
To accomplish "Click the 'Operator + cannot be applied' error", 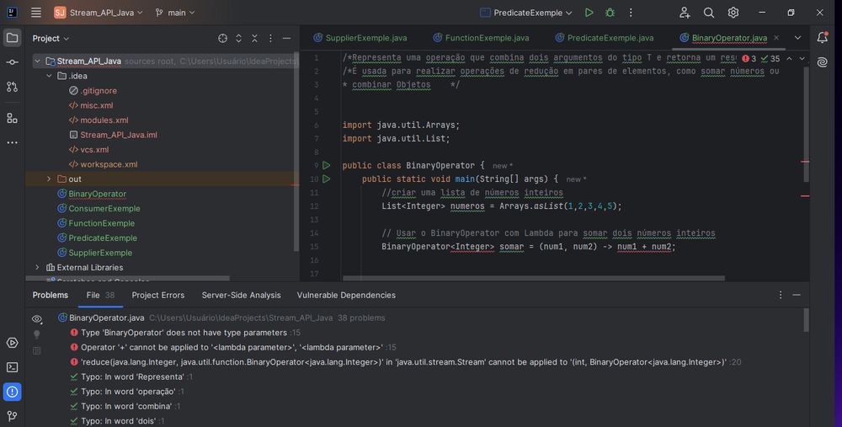I will point(232,347).
